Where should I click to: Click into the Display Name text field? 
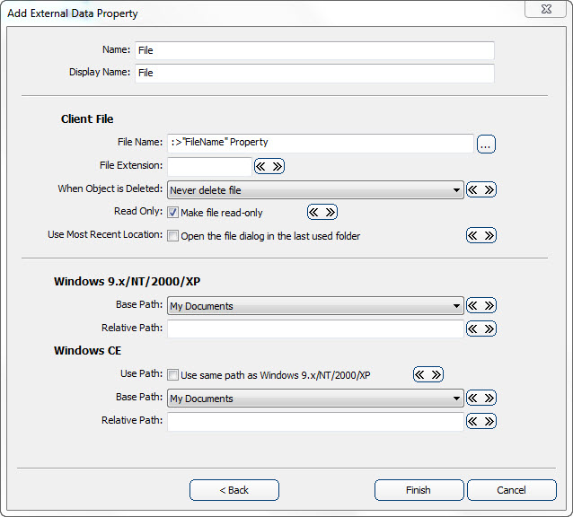(314, 73)
